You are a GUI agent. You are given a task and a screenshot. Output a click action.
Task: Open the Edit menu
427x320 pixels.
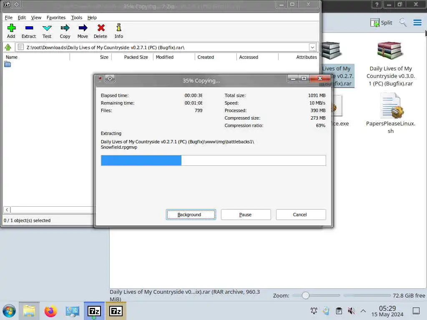(x=22, y=17)
